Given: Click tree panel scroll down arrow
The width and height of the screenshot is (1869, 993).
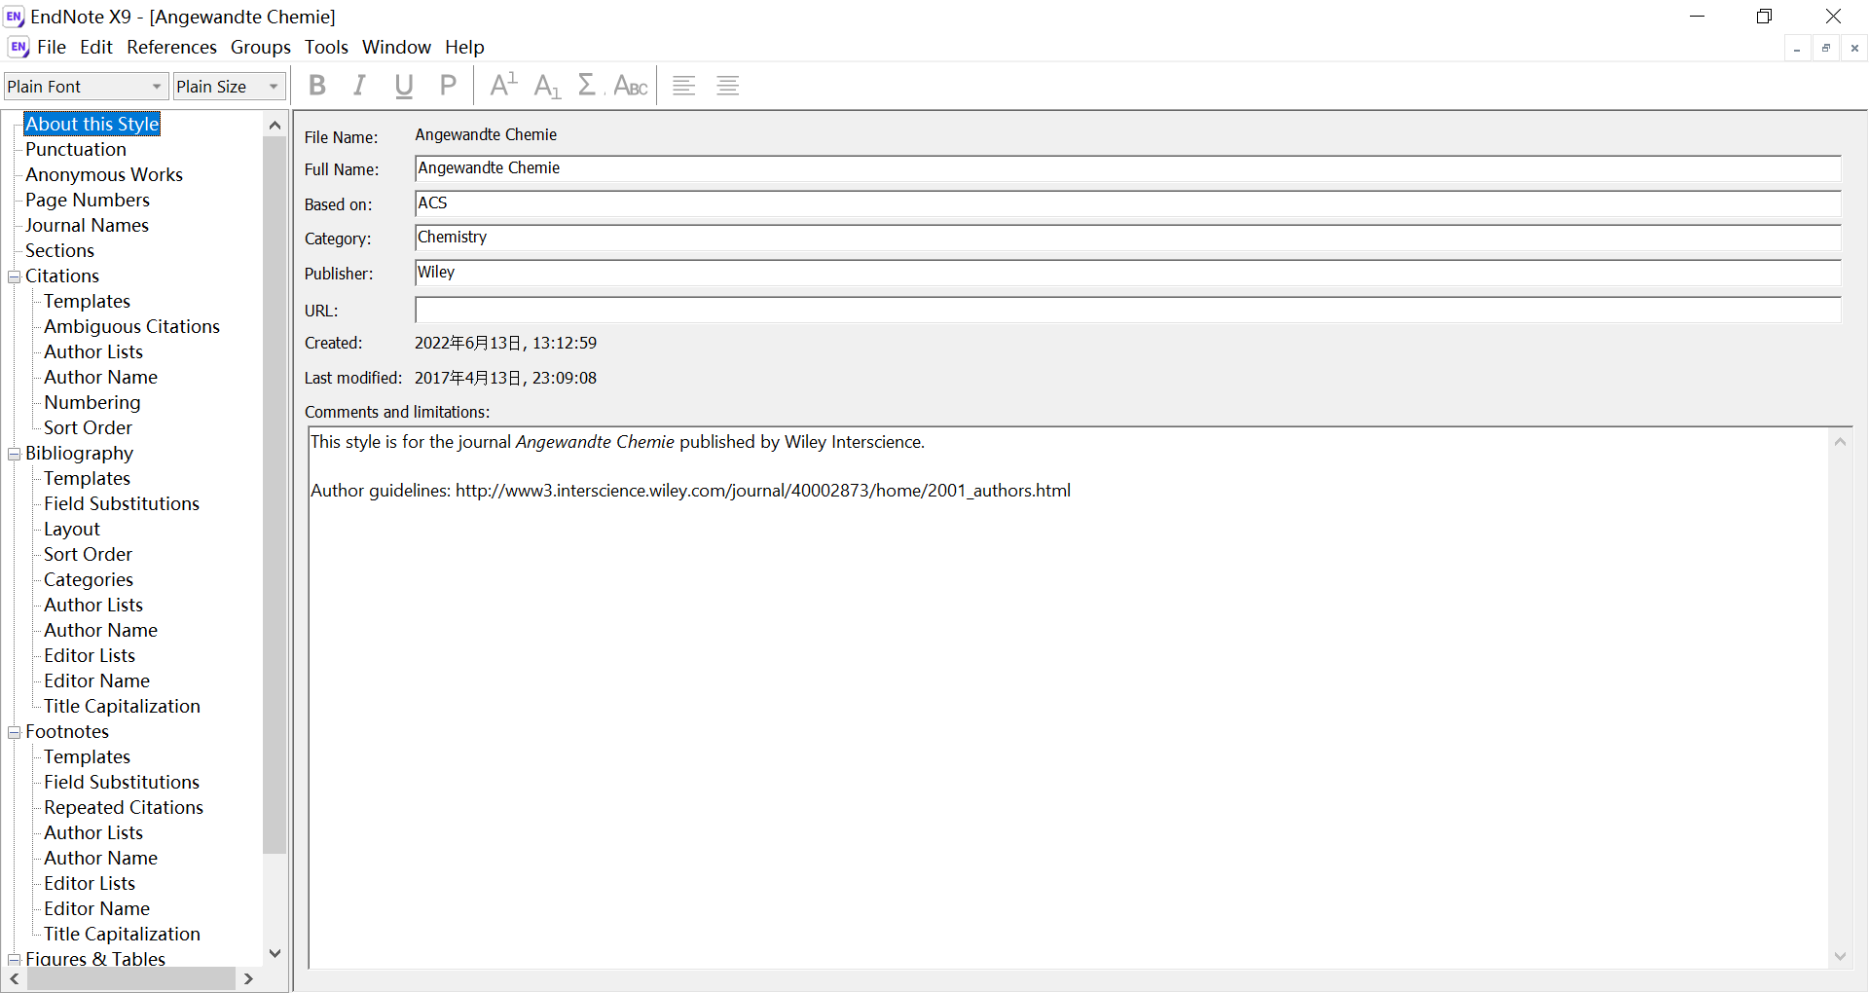Looking at the screenshot, I should (275, 954).
